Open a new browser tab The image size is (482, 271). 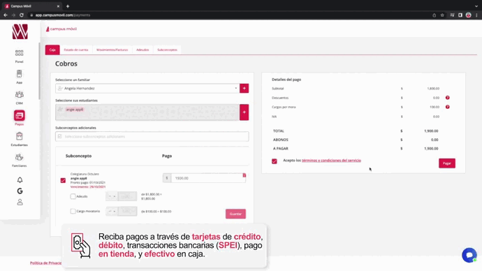68,6
